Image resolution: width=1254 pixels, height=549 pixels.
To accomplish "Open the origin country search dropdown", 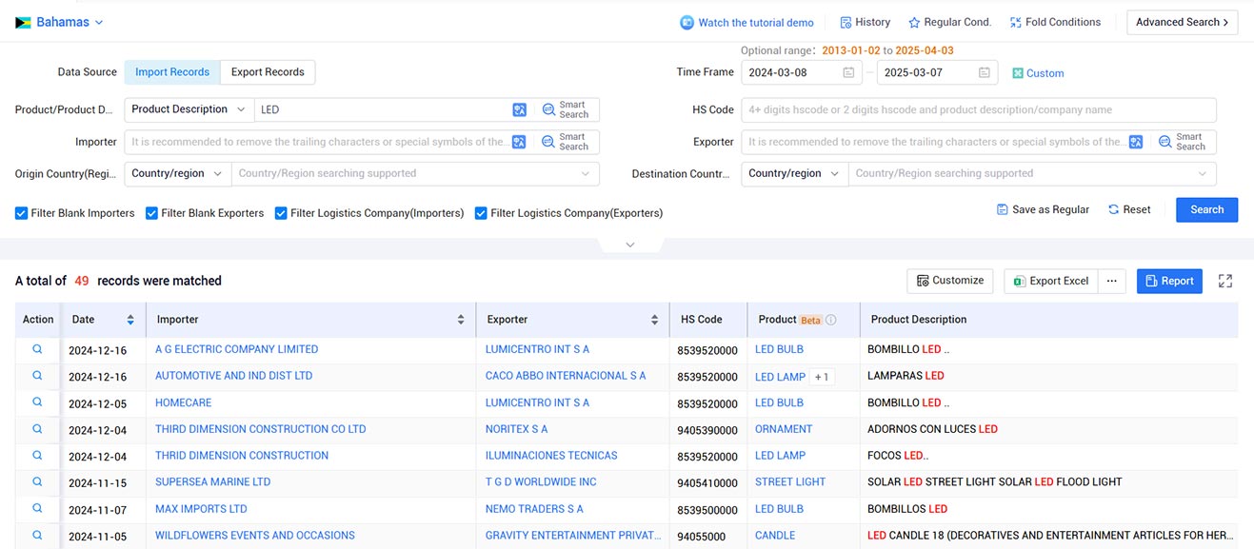I will [415, 173].
